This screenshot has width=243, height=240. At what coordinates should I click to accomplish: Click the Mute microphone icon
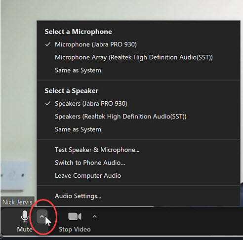[25, 216]
